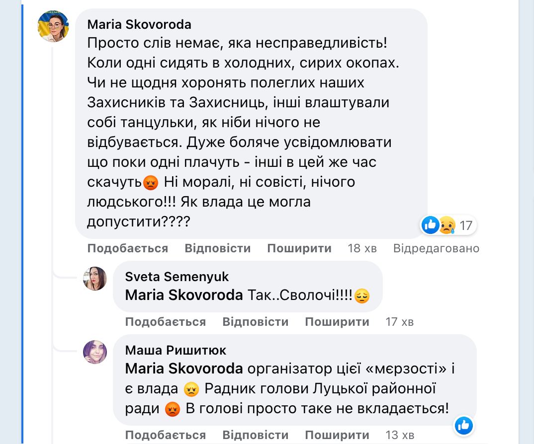This screenshot has width=534, height=444.
Task: Open Sveta Semenyuk's author name link
Action: click(177, 277)
